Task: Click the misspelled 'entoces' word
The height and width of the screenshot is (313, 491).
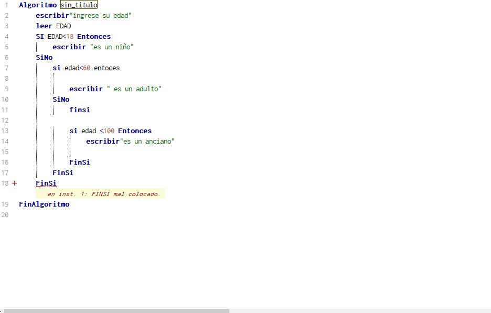Action: (x=106, y=68)
